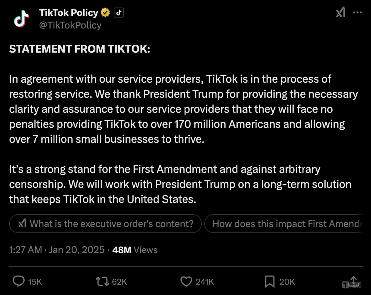Screen dimensions: 371x295
Task: Open the three-dot more options menu
Action: [358, 12]
